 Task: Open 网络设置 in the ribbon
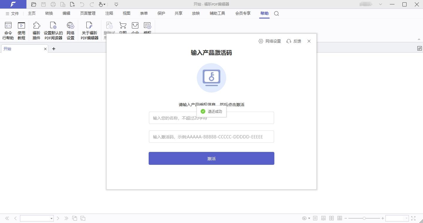coord(70,31)
